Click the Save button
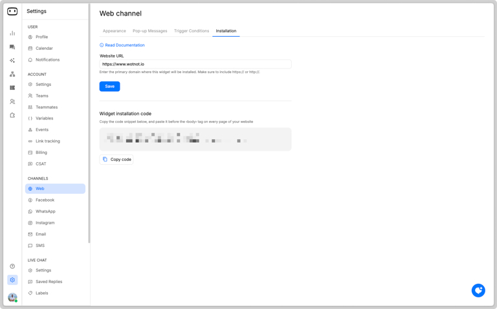The width and height of the screenshot is (497, 309). pos(109,86)
